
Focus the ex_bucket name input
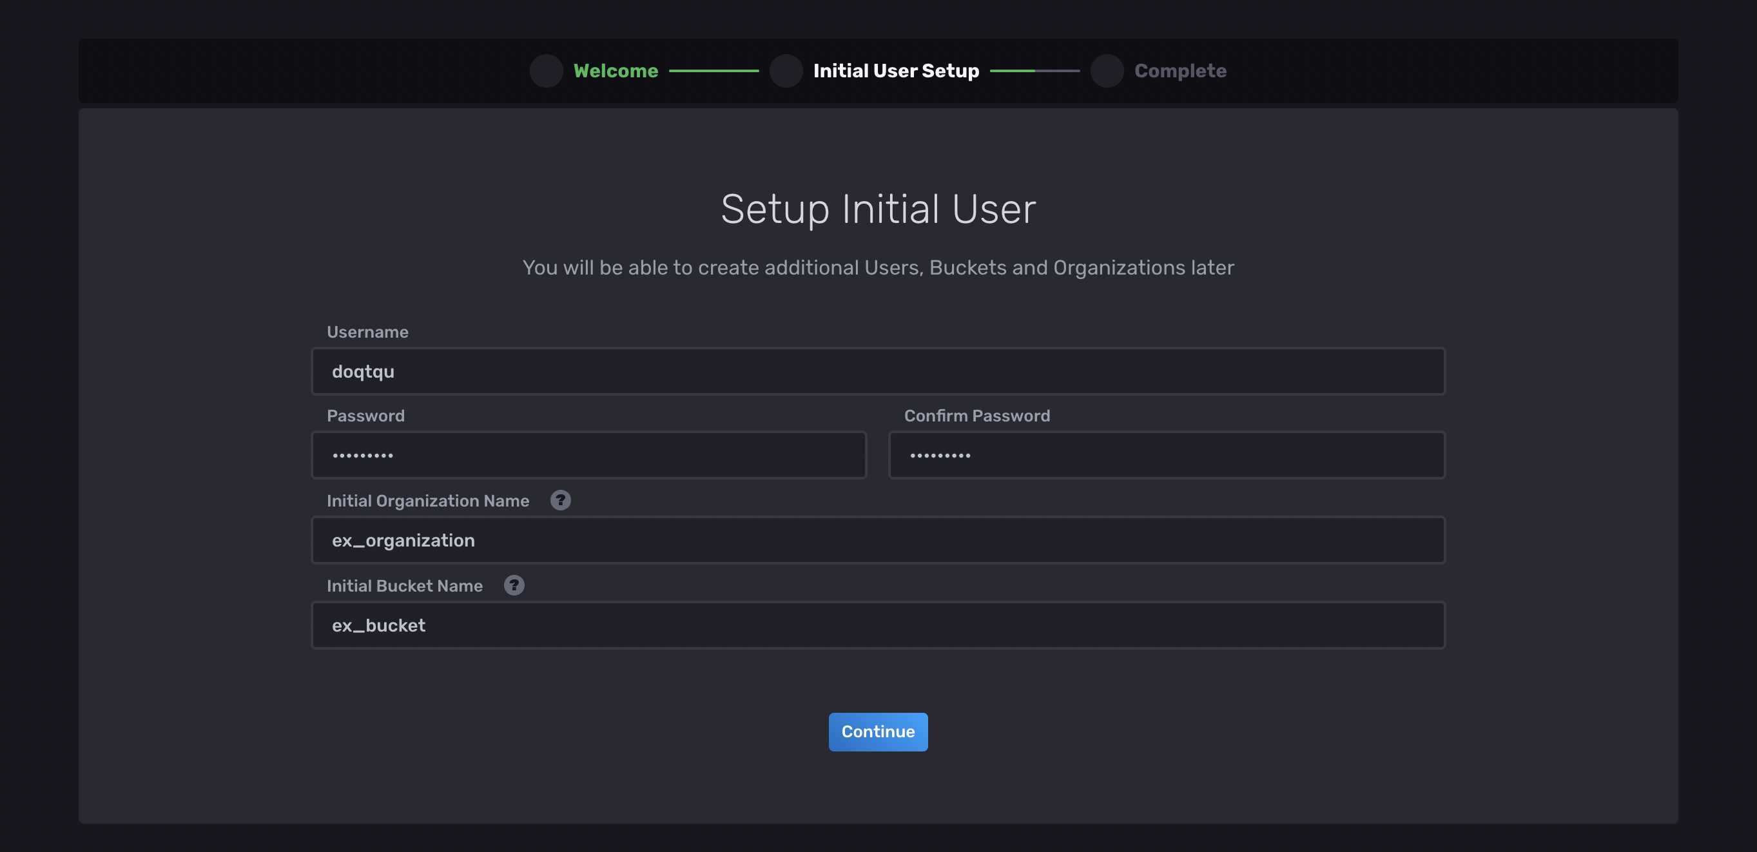tap(878, 625)
